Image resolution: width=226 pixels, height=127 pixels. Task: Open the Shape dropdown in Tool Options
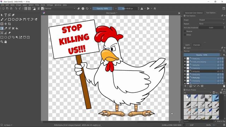click(x=212, y=20)
